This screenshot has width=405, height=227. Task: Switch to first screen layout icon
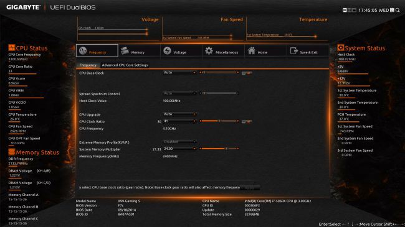(x=345, y=10)
